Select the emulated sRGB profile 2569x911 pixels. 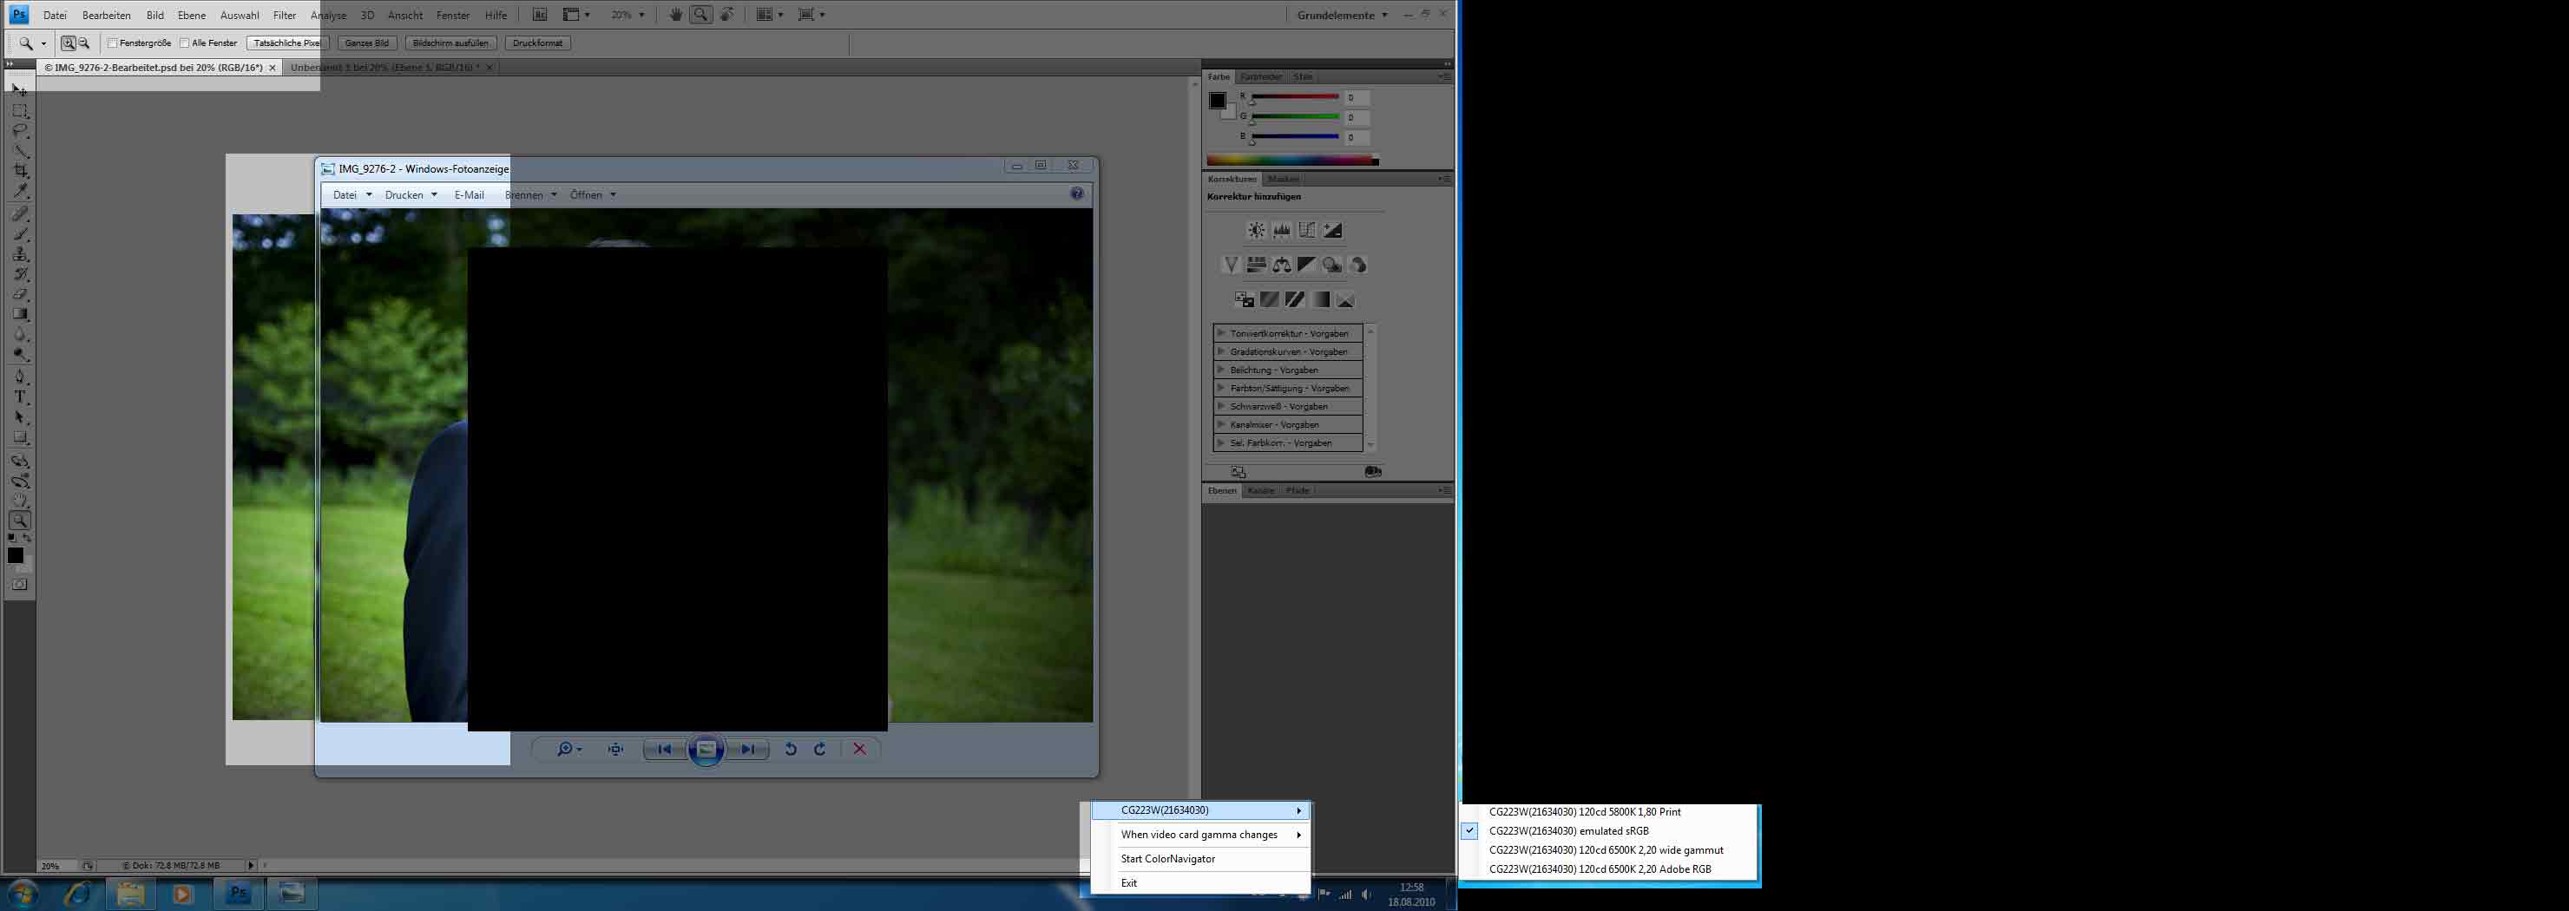1567,831
